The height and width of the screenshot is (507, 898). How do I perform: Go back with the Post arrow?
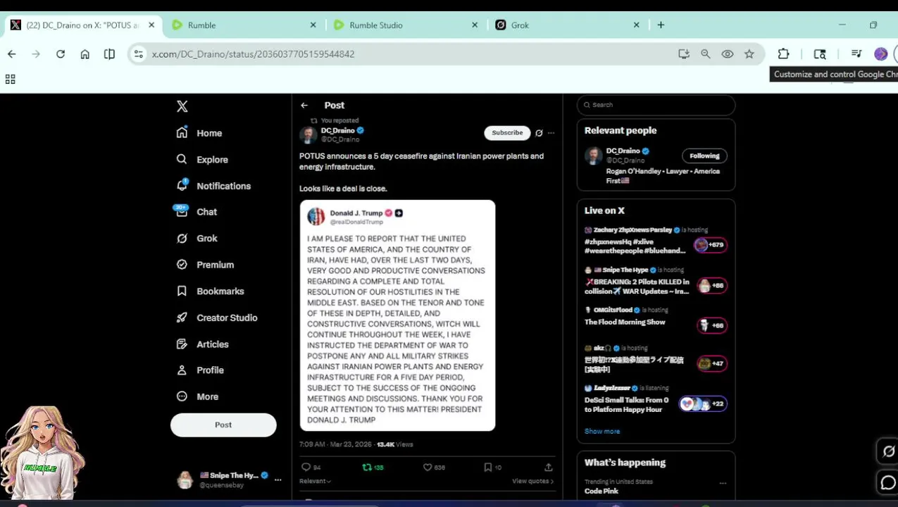[304, 106]
